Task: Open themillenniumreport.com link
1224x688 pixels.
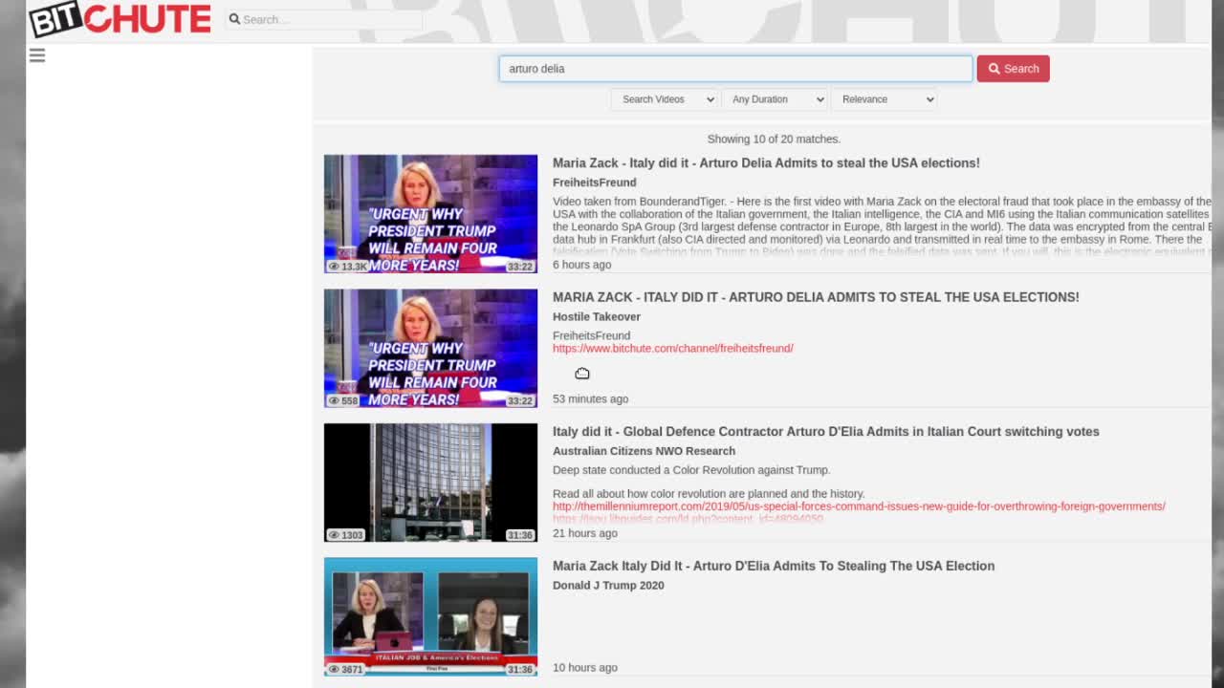Action: [x=859, y=506]
